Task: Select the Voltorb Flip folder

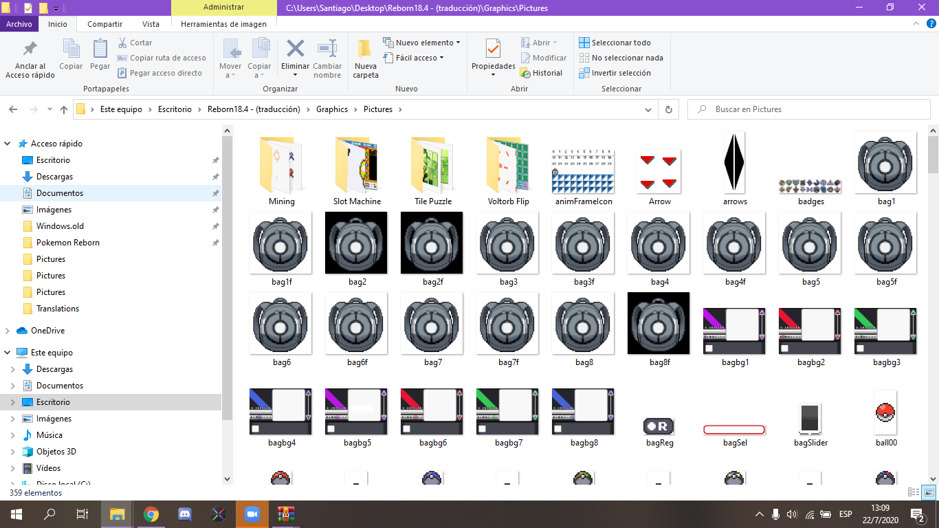Action: click(508, 170)
